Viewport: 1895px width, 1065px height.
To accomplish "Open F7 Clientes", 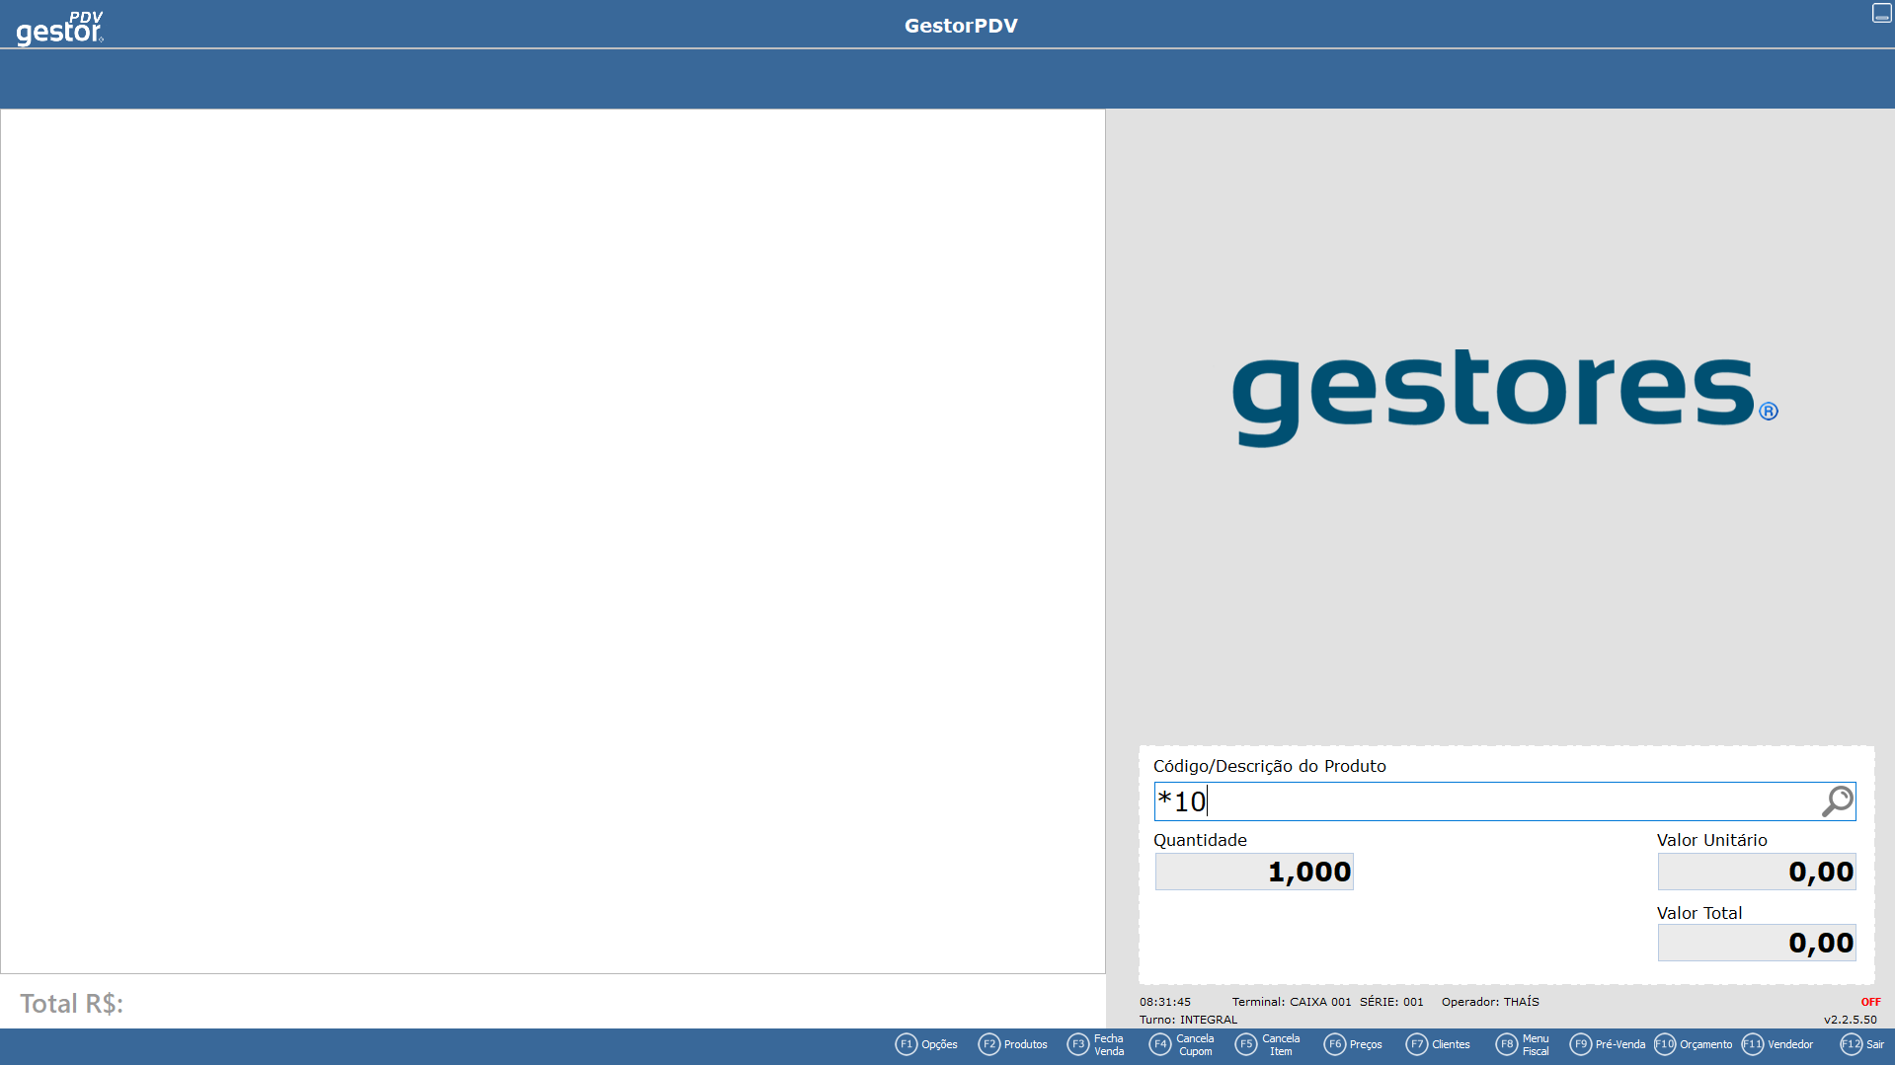I will point(1438,1044).
